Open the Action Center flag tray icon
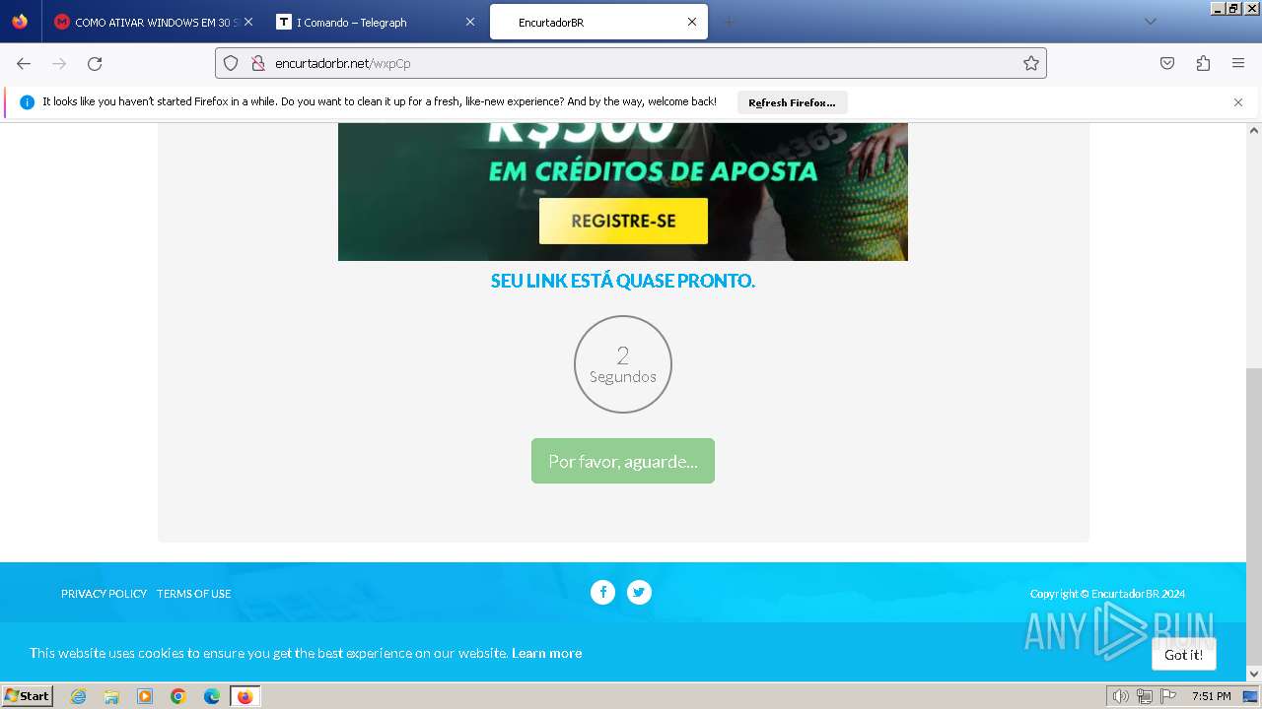Viewport: 1262px width, 709px height. tap(1167, 696)
